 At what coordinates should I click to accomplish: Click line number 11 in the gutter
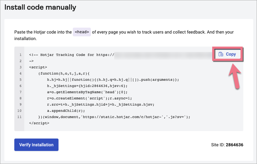(20, 117)
